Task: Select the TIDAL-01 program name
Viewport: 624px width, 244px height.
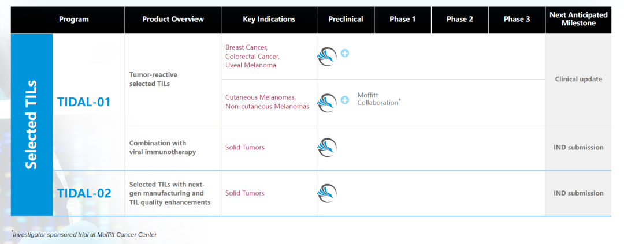Action: tap(84, 102)
